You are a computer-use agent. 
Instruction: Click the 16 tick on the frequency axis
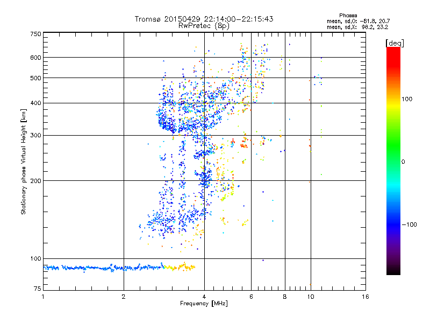tap(364, 297)
